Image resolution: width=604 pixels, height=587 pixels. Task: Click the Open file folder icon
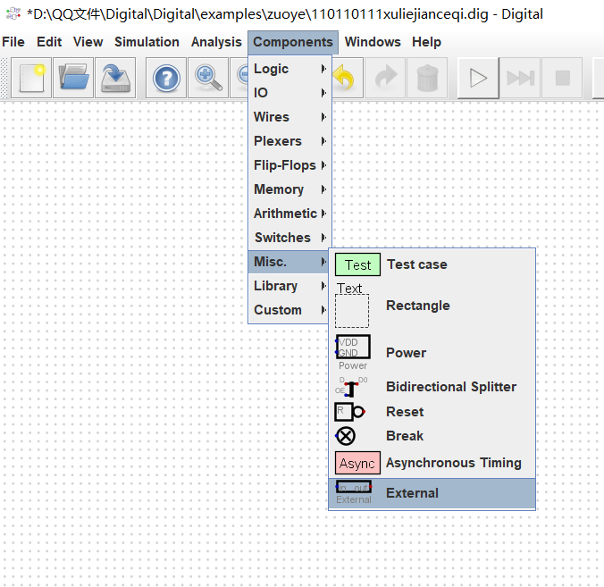[73, 79]
